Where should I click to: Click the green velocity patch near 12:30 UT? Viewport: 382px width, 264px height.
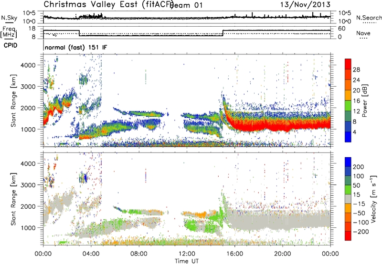(191, 225)
